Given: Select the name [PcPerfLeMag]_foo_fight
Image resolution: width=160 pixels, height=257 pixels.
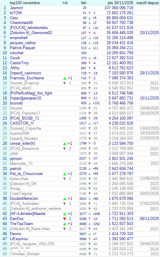Looking at the screenshot, I should coord(31,93).
